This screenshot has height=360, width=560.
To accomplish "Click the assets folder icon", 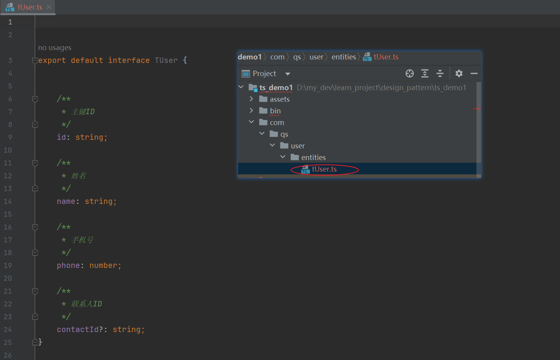I will (263, 99).
